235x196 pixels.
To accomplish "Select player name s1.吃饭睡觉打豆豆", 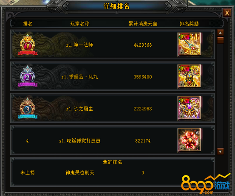I will [80, 141].
